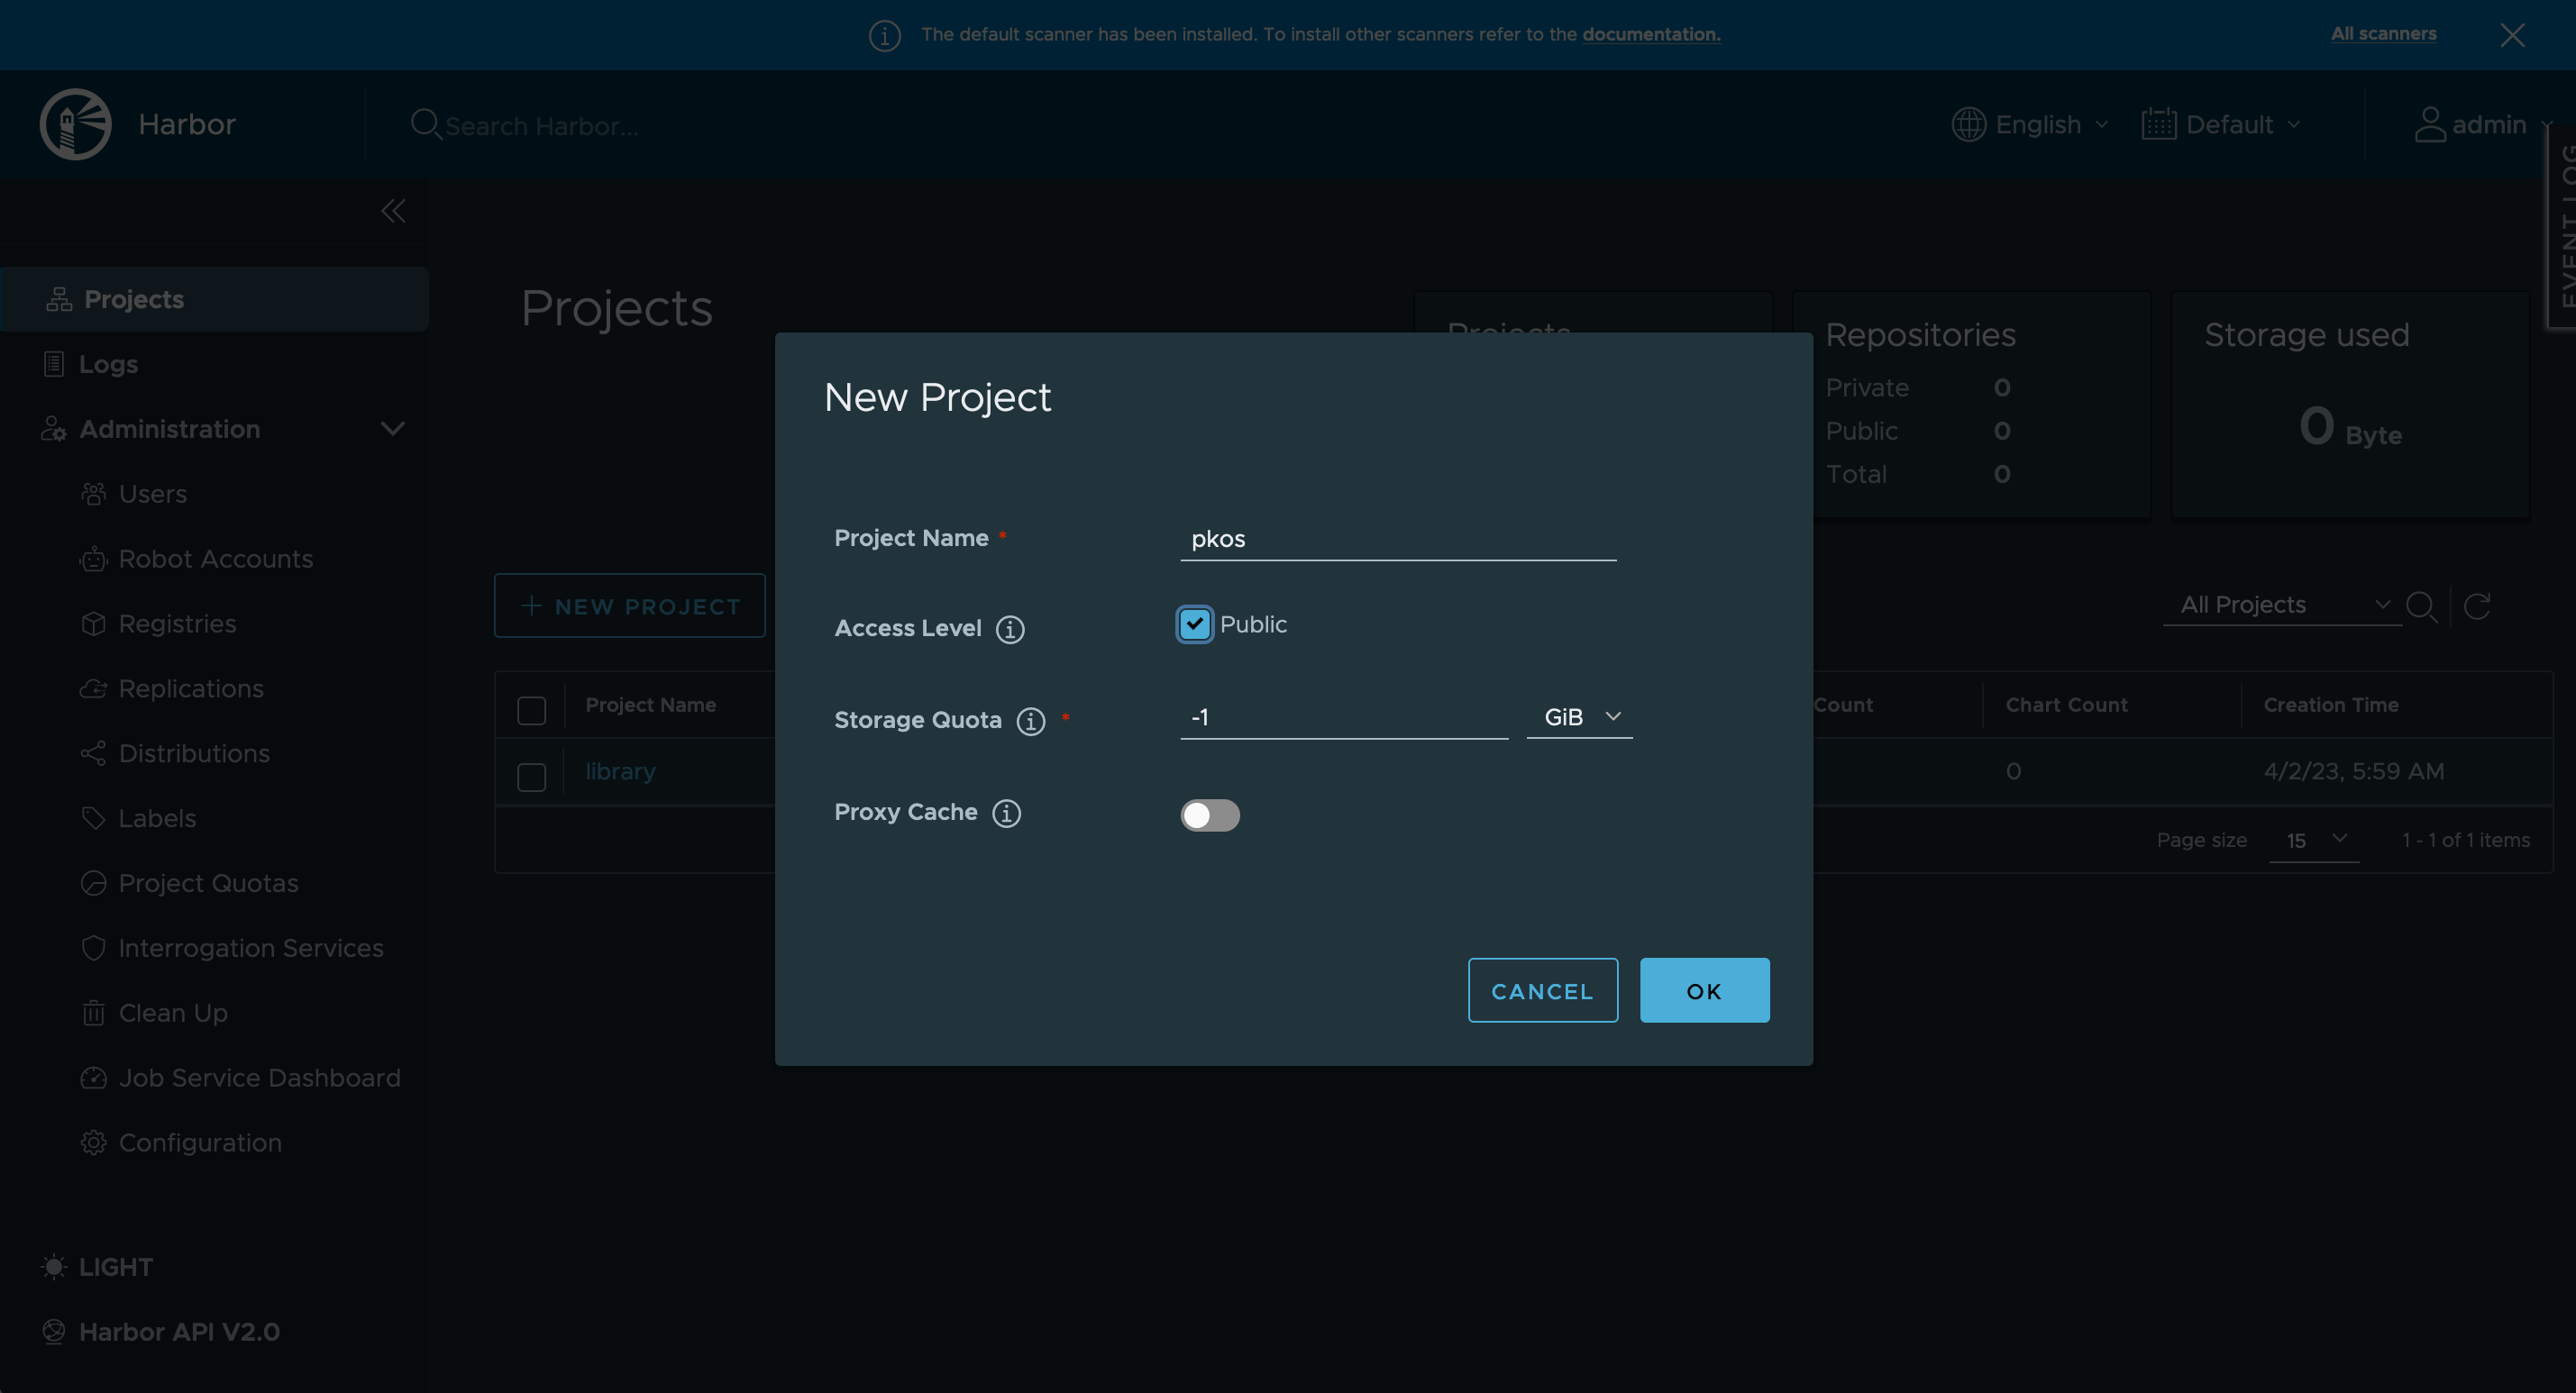The width and height of the screenshot is (2576, 1393).
Task: Select the library project row checkbox
Action: click(x=532, y=776)
